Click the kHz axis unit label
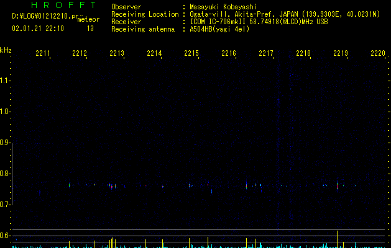Viewport: 391px width, 248px height. (x=6, y=50)
